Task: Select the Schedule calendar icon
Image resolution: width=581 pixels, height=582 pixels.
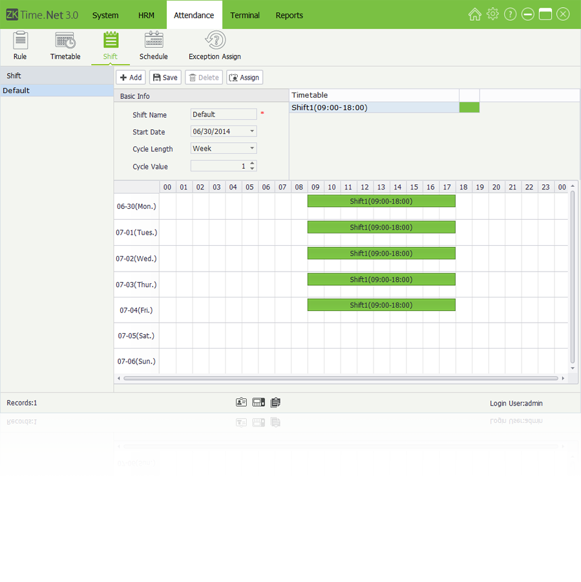Action: [x=154, y=41]
